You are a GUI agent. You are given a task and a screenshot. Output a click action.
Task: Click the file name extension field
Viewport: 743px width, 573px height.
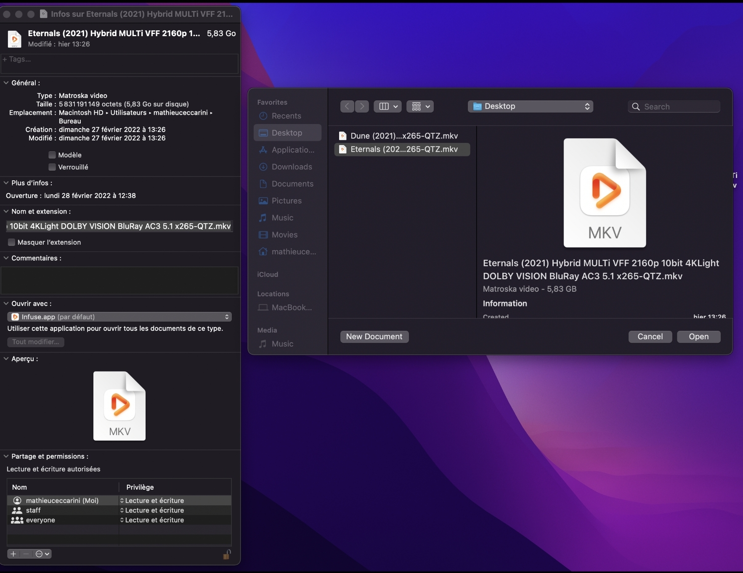(119, 226)
